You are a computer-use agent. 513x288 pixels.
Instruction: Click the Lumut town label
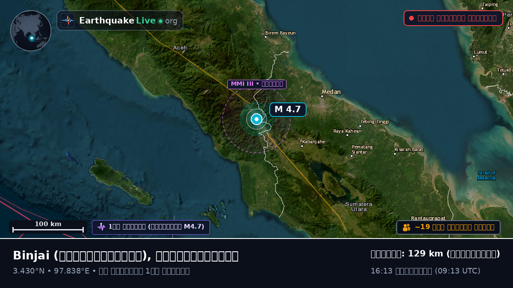pos(481,52)
